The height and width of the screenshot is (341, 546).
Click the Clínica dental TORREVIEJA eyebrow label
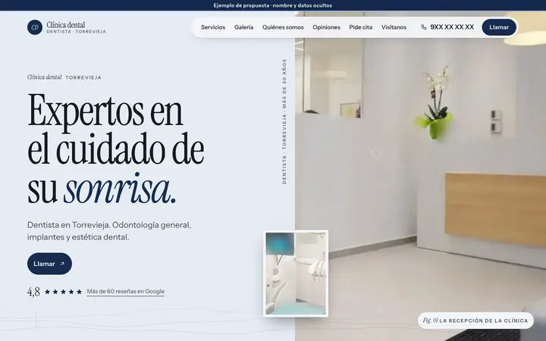[64, 77]
